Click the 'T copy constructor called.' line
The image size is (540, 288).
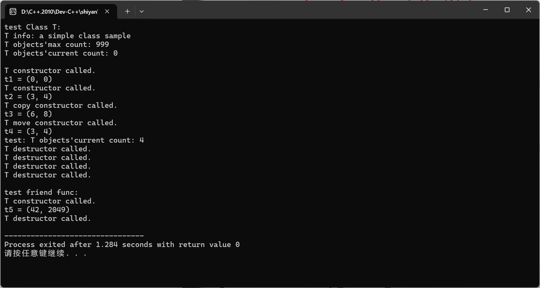click(61, 105)
